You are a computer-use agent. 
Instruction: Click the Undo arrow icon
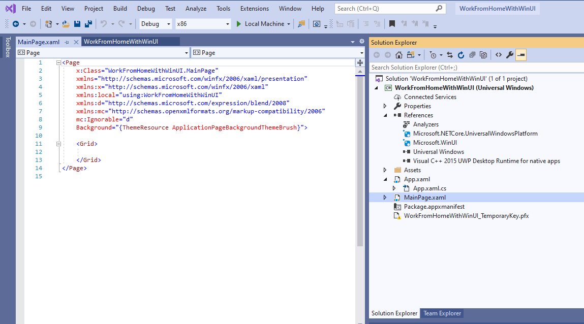(x=104, y=24)
